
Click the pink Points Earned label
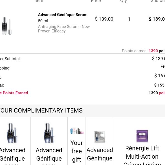pyautogui.click(x=14, y=93)
